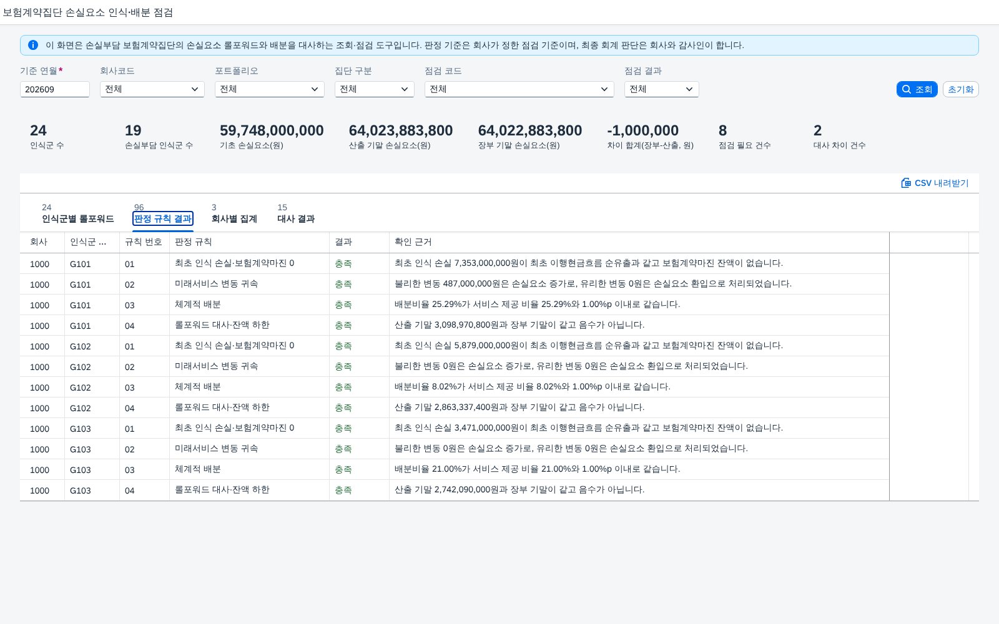Click the 배분비율 25.29% explanation text
The image size is (999, 624).
[x=538, y=305]
